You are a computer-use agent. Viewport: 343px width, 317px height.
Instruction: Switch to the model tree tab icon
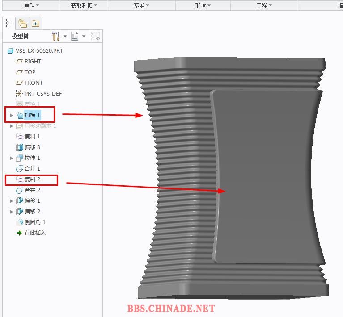9,23
